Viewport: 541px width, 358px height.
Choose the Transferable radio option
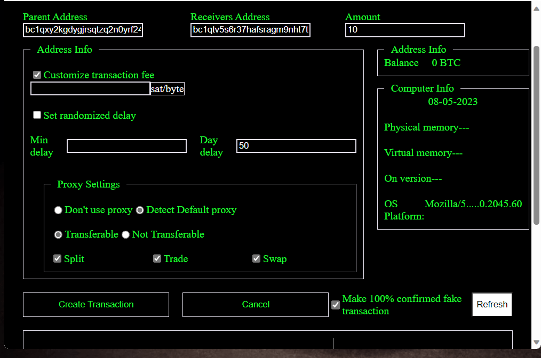click(58, 234)
